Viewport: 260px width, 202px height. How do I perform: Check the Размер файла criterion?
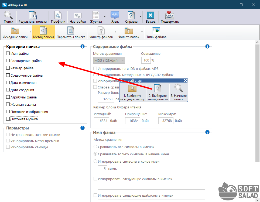[8, 68]
